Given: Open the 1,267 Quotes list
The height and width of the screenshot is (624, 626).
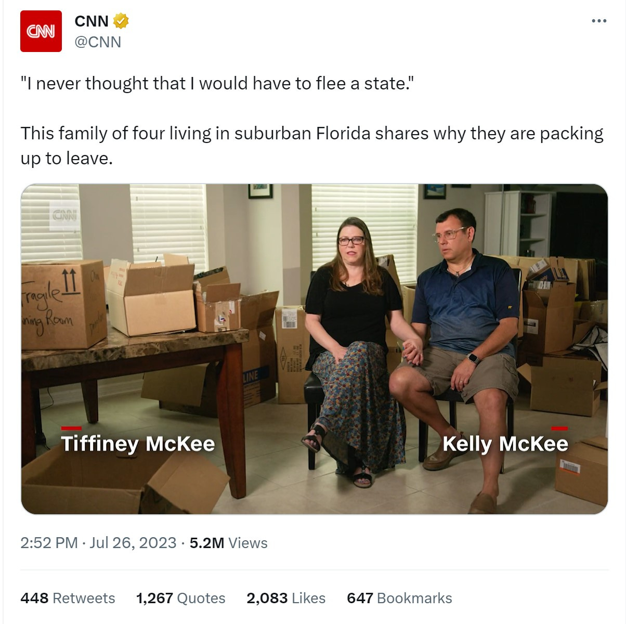Looking at the screenshot, I should (180, 598).
